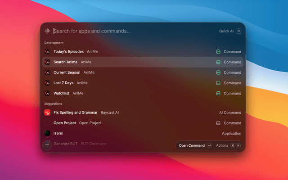Click the iTerm application icon
The height and width of the screenshot is (180, 288).
click(47, 133)
